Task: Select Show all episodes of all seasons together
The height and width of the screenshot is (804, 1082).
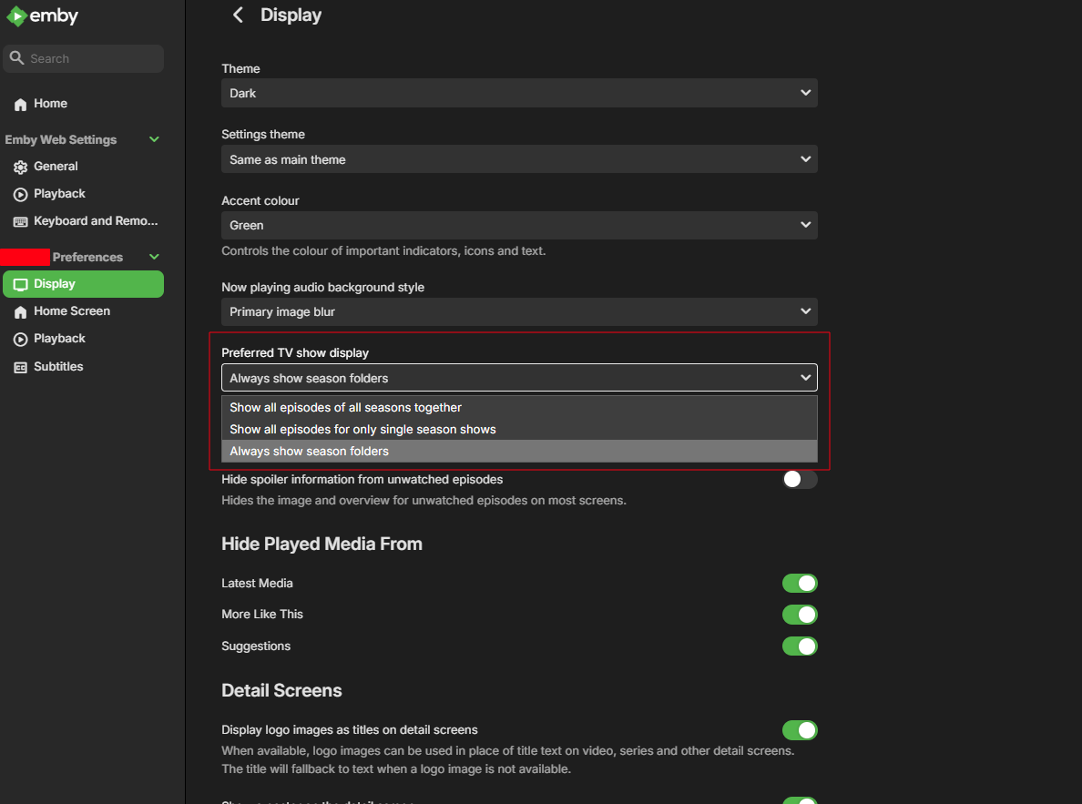Action: [346, 408]
